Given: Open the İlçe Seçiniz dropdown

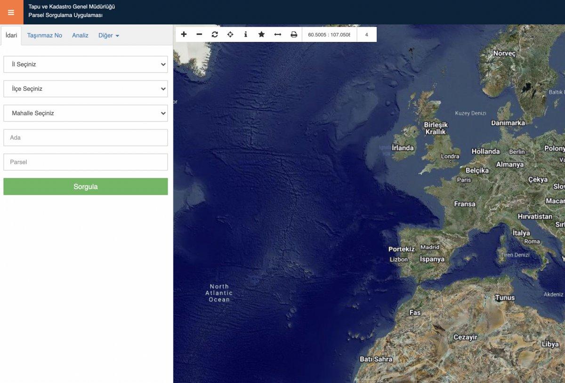Looking at the screenshot, I should coord(85,89).
